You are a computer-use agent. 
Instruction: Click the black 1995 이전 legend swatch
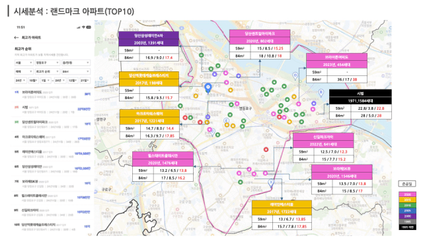pos(407,227)
